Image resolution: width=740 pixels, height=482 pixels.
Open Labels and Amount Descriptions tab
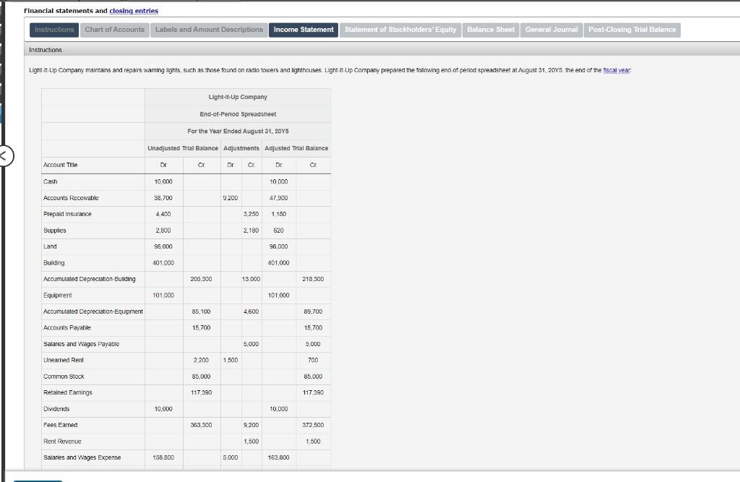(209, 30)
